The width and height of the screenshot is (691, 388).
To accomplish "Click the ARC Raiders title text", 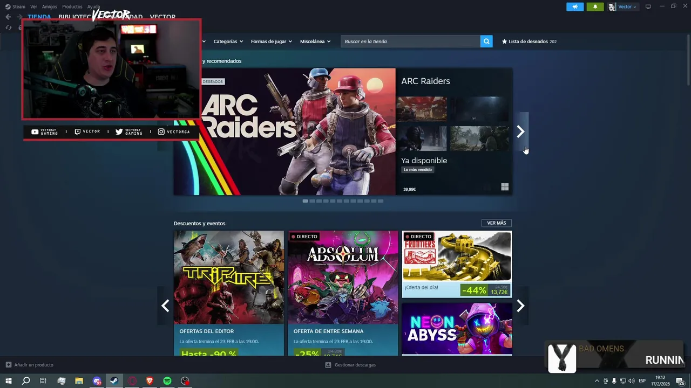I will click(x=425, y=81).
